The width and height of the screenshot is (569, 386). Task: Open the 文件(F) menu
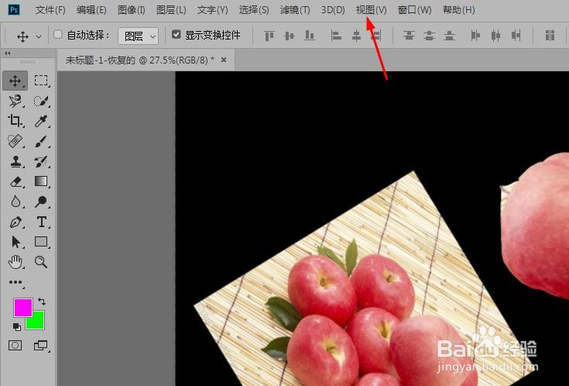coord(50,10)
